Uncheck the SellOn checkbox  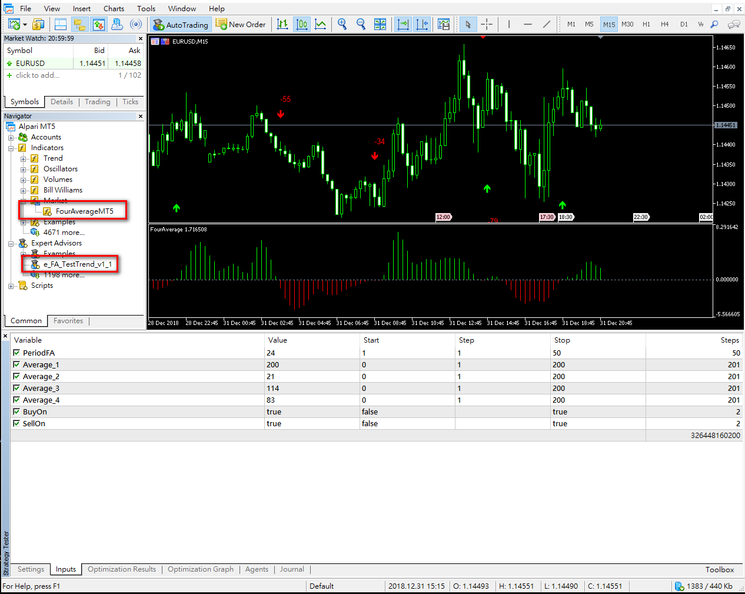click(x=16, y=423)
